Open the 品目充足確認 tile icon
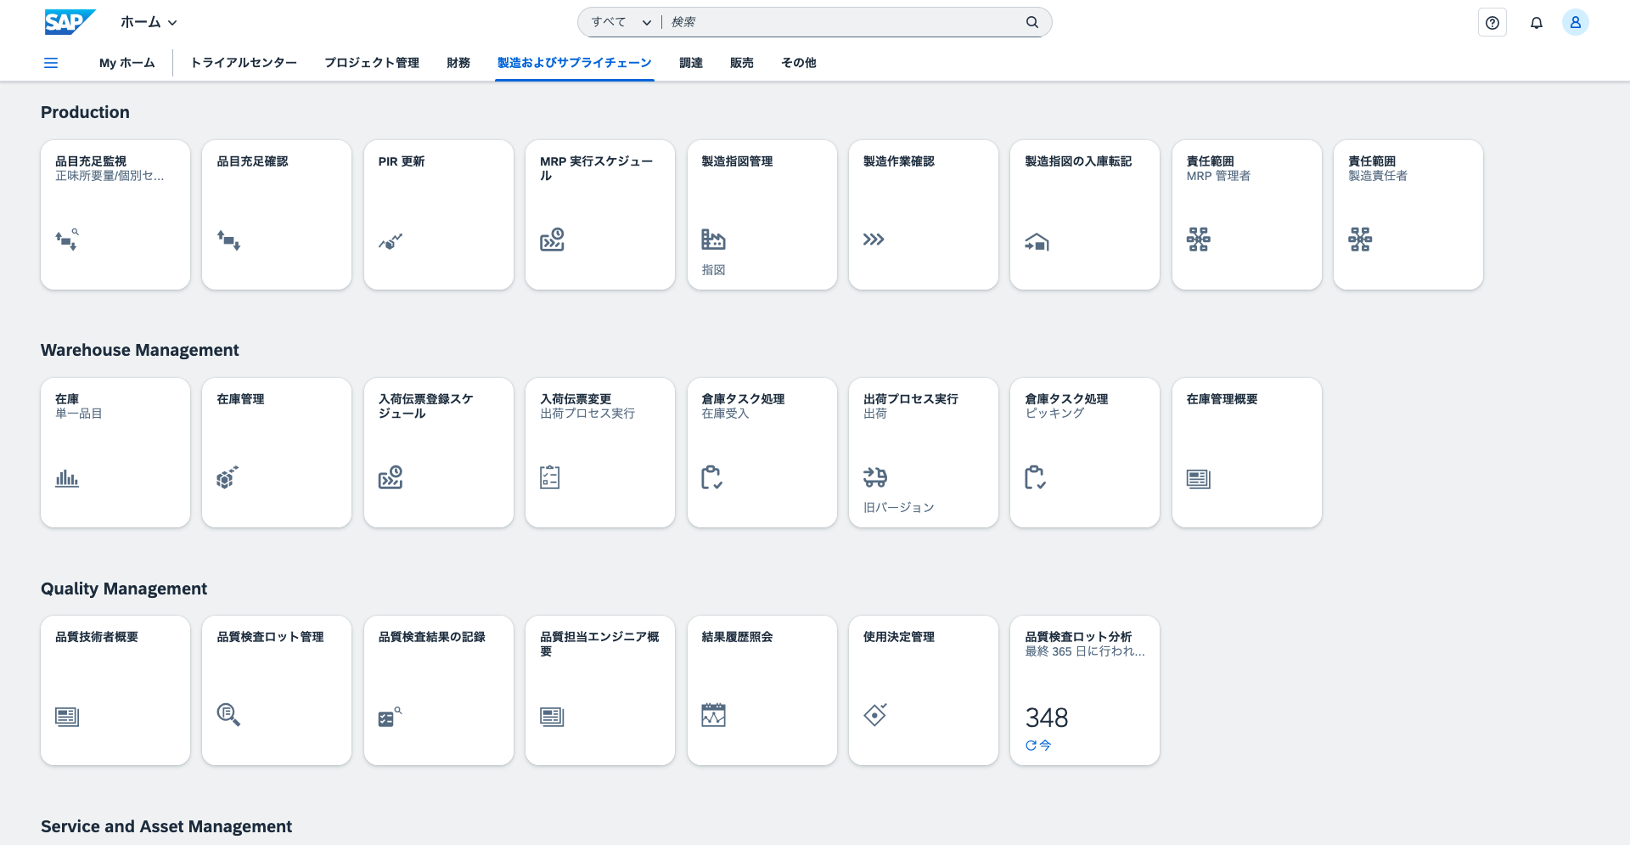The width and height of the screenshot is (1630, 845). pos(228,240)
